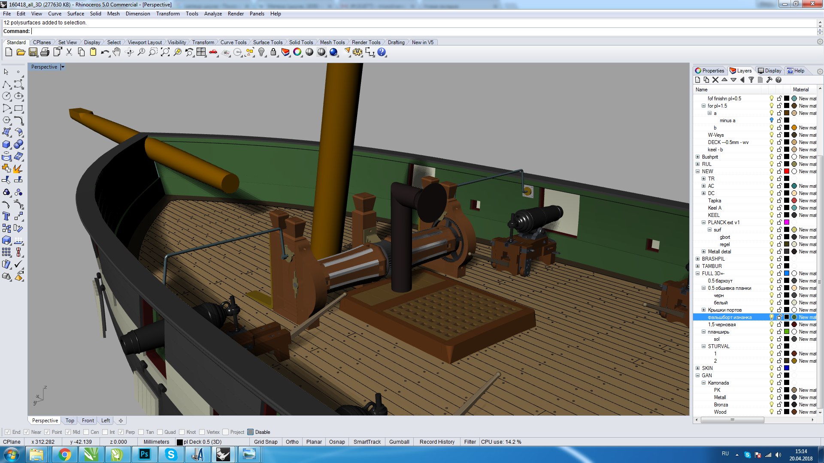Expand the SKIN layer

click(x=698, y=368)
